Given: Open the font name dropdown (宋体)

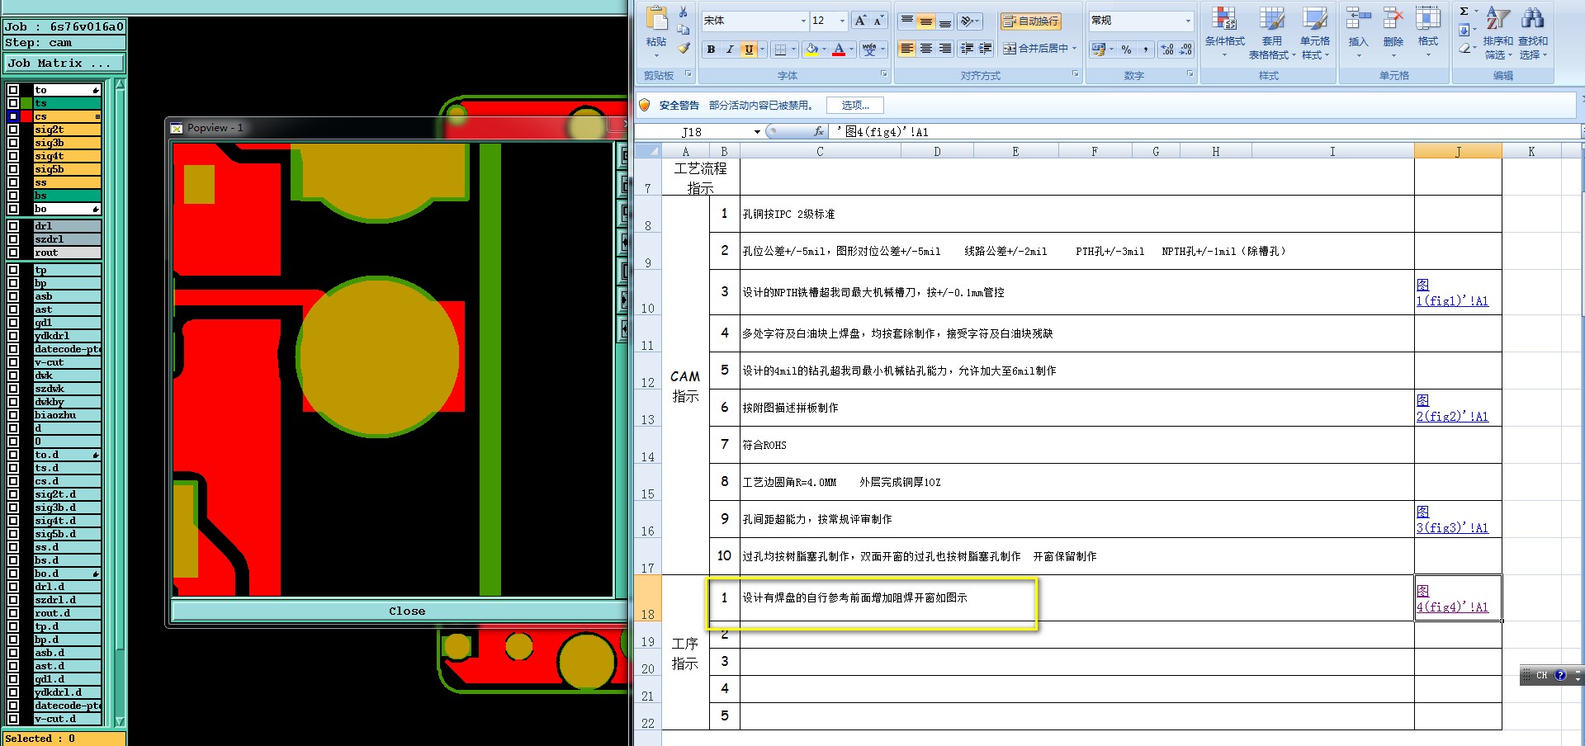Looking at the screenshot, I should coord(803,21).
